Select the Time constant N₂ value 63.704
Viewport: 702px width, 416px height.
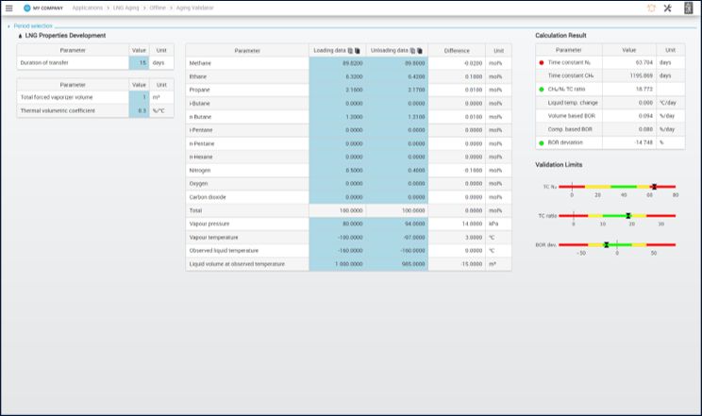pyautogui.click(x=643, y=62)
